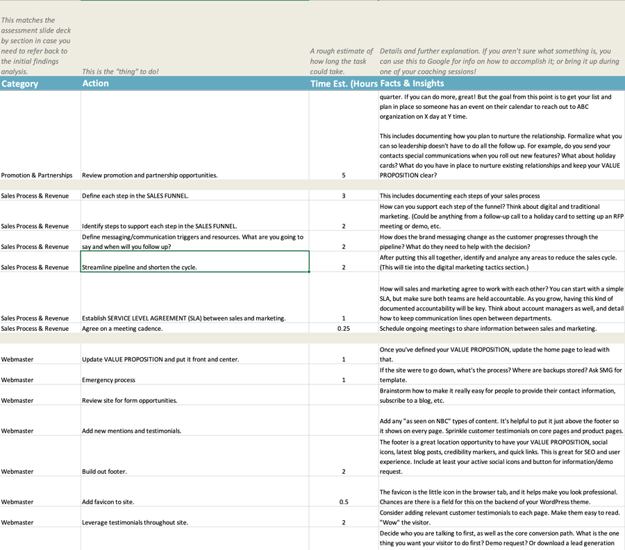Select Webmaster category in Add favicon row
This screenshot has height=550, width=625.
pyautogui.click(x=40, y=492)
